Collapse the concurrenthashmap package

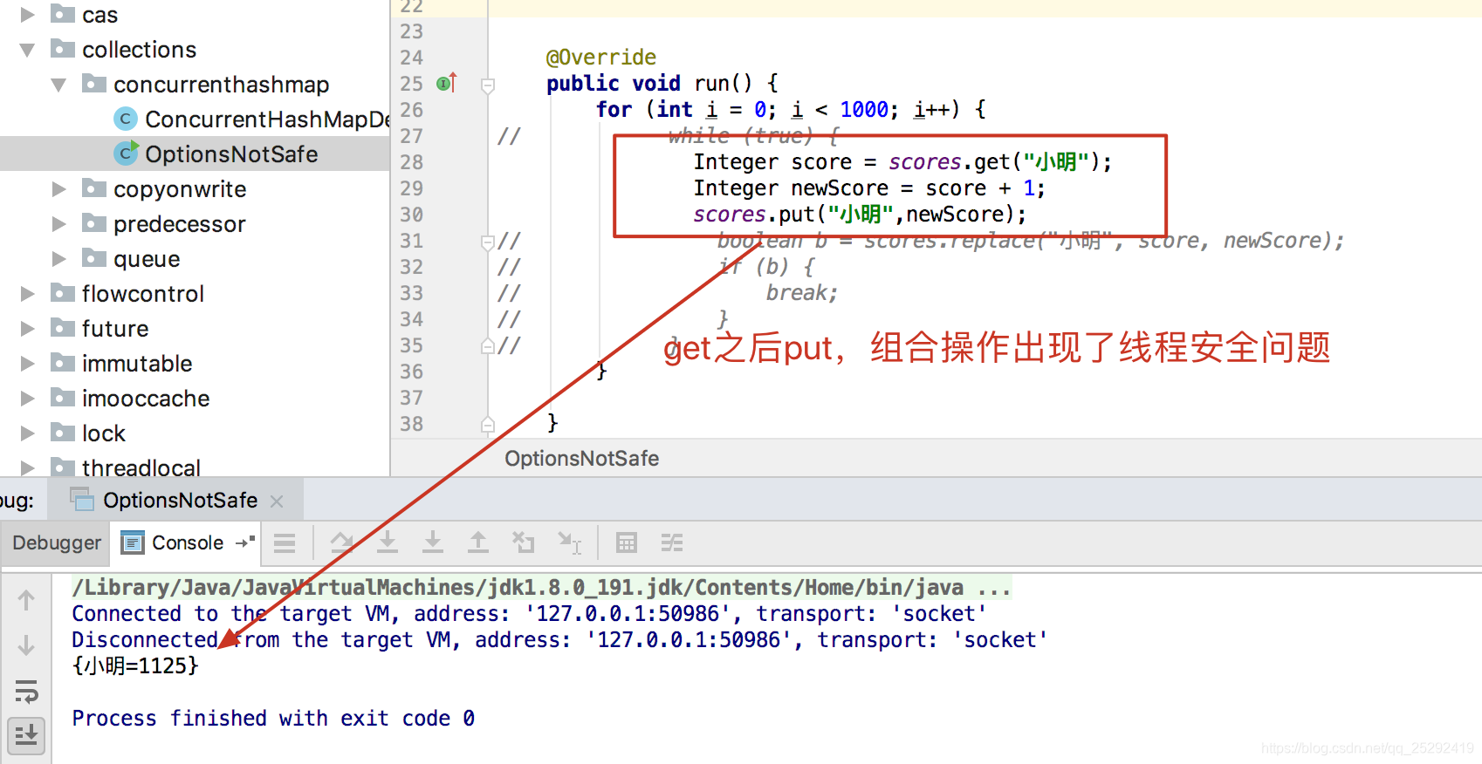[x=58, y=85]
